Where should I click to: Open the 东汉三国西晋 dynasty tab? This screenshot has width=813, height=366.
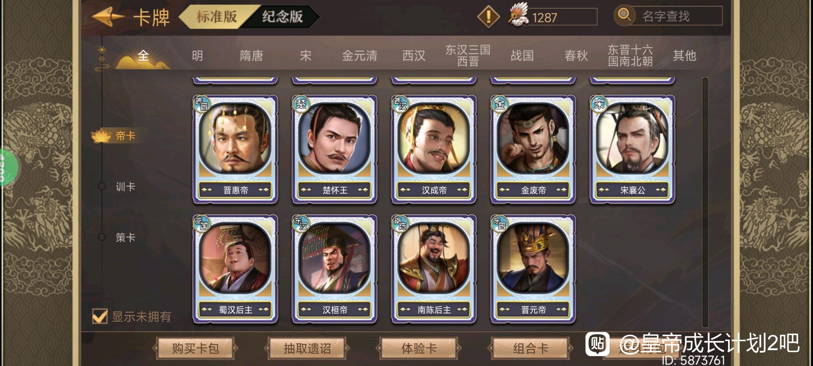click(468, 56)
